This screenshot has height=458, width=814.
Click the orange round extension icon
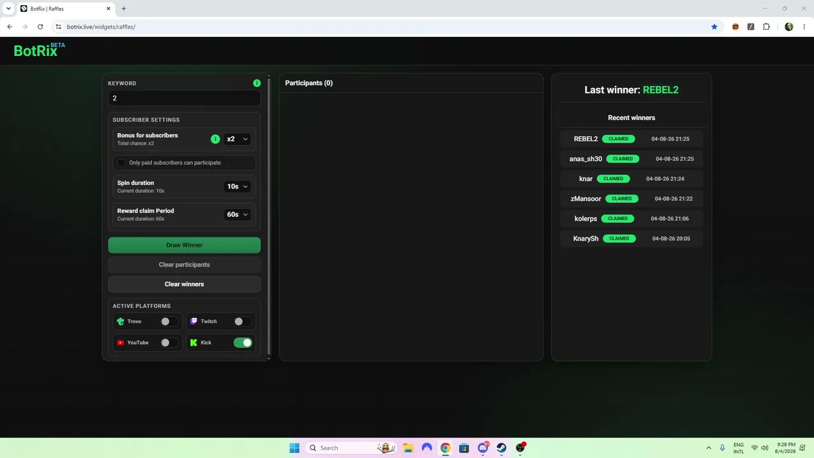click(x=736, y=27)
